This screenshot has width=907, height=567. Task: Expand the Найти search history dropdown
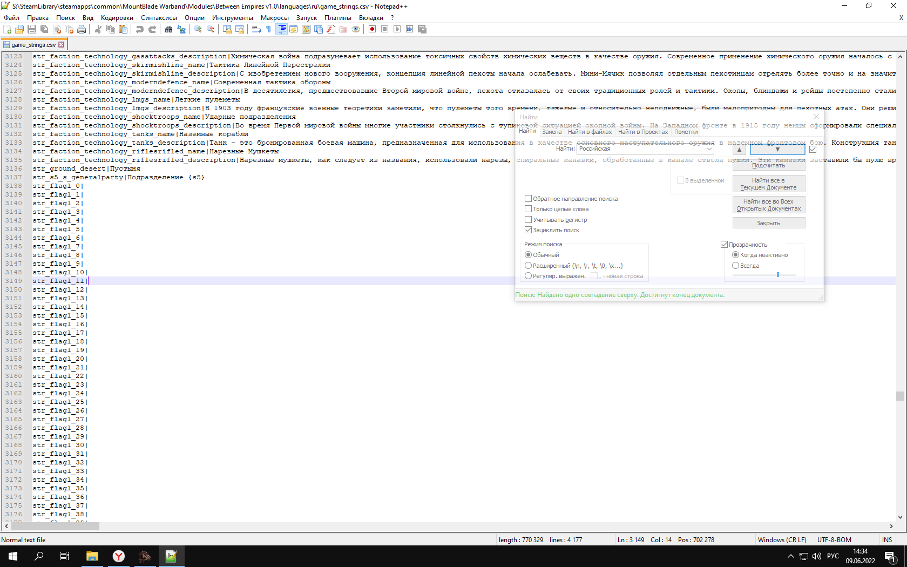(709, 149)
